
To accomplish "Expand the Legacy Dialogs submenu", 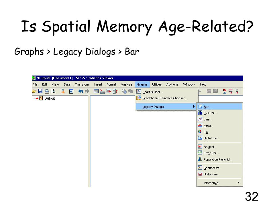I will [x=166, y=107].
